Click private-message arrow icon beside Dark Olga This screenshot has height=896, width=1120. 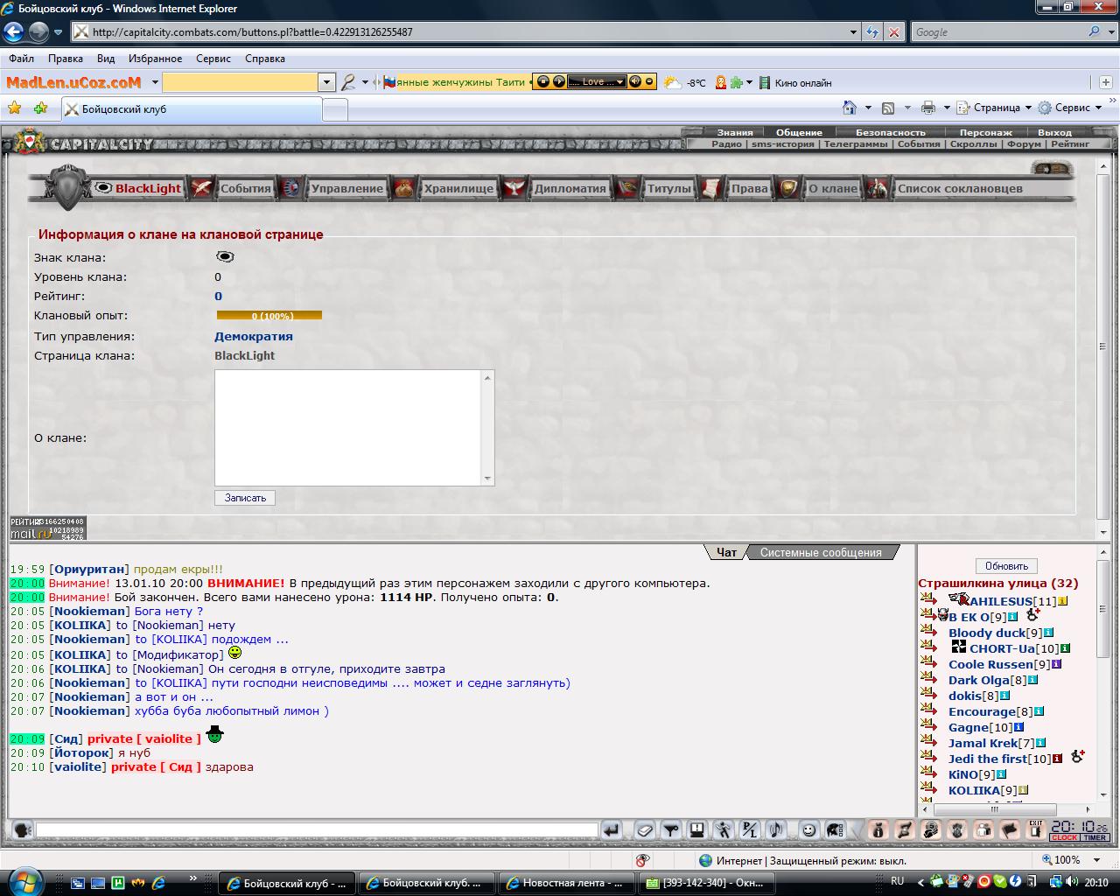pyautogui.click(x=928, y=677)
